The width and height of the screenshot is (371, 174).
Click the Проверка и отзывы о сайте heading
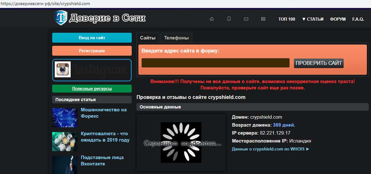pyautogui.click(x=191, y=97)
